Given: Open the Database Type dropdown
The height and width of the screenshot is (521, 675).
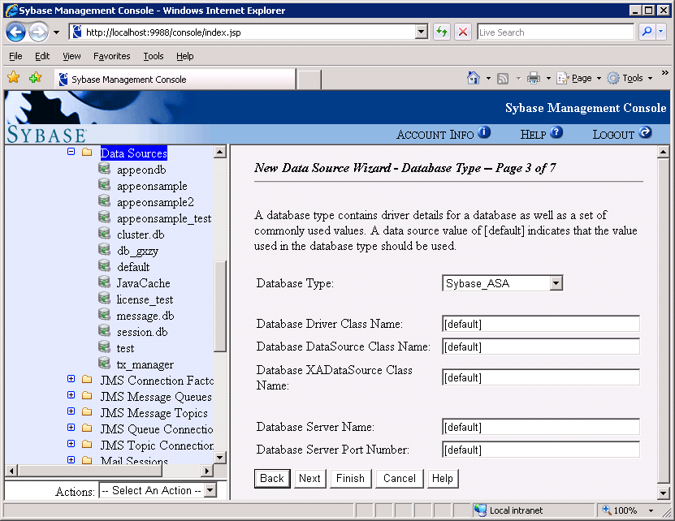Looking at the screenshot, I should [556, 283].
